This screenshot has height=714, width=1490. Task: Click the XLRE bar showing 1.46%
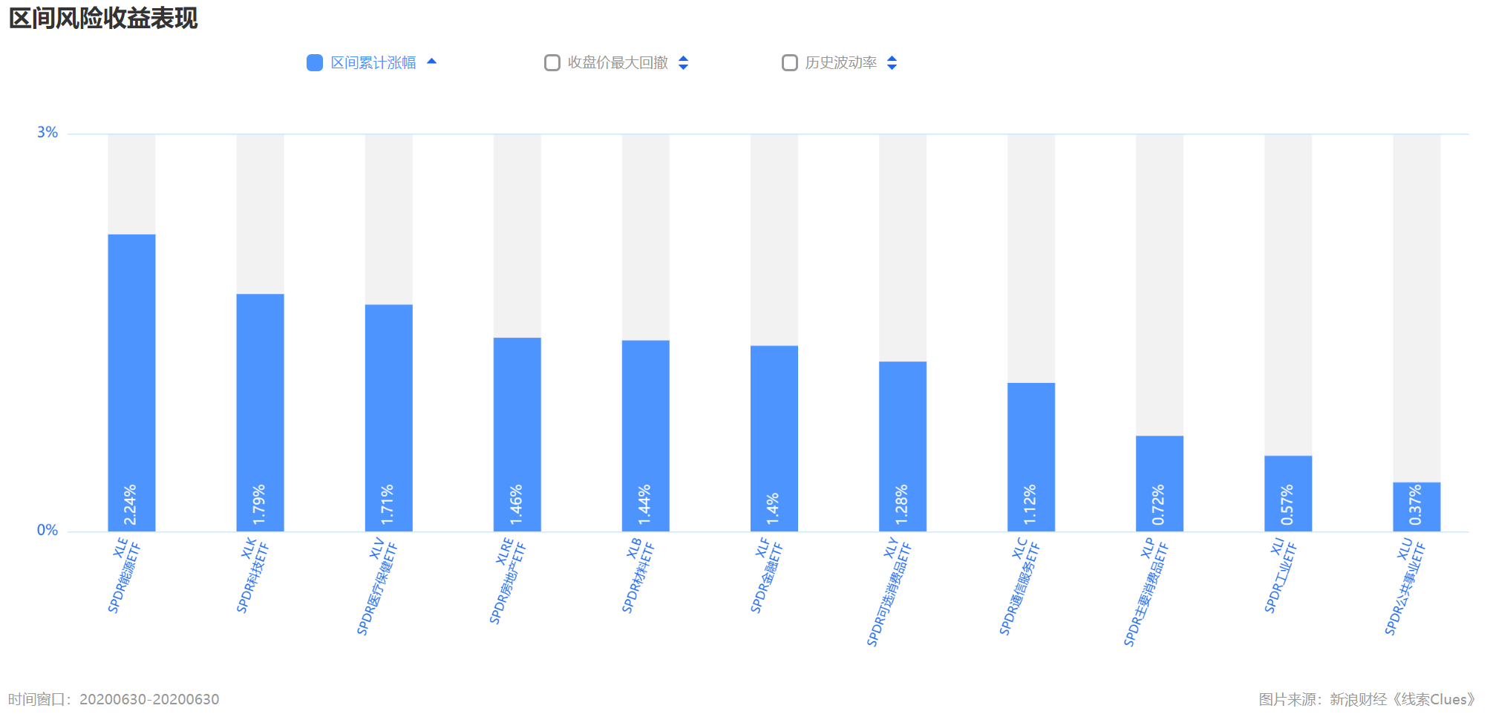point(517,434)
